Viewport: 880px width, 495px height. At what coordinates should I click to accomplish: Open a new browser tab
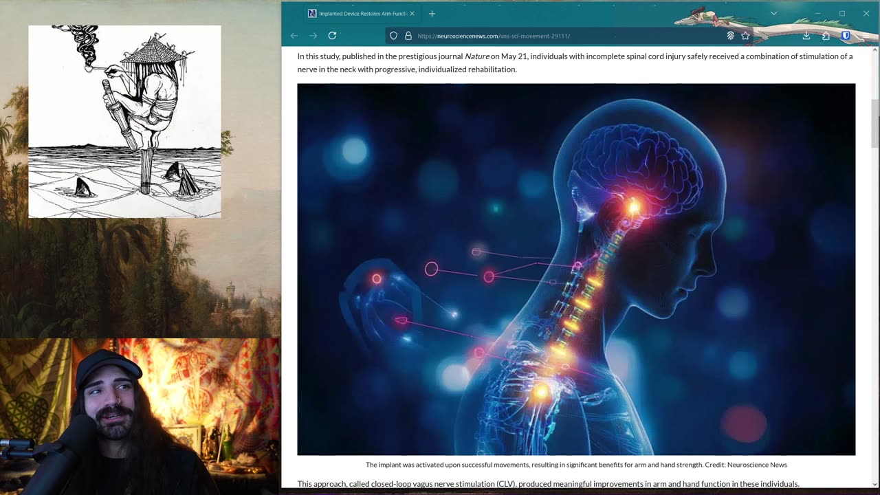432,14
